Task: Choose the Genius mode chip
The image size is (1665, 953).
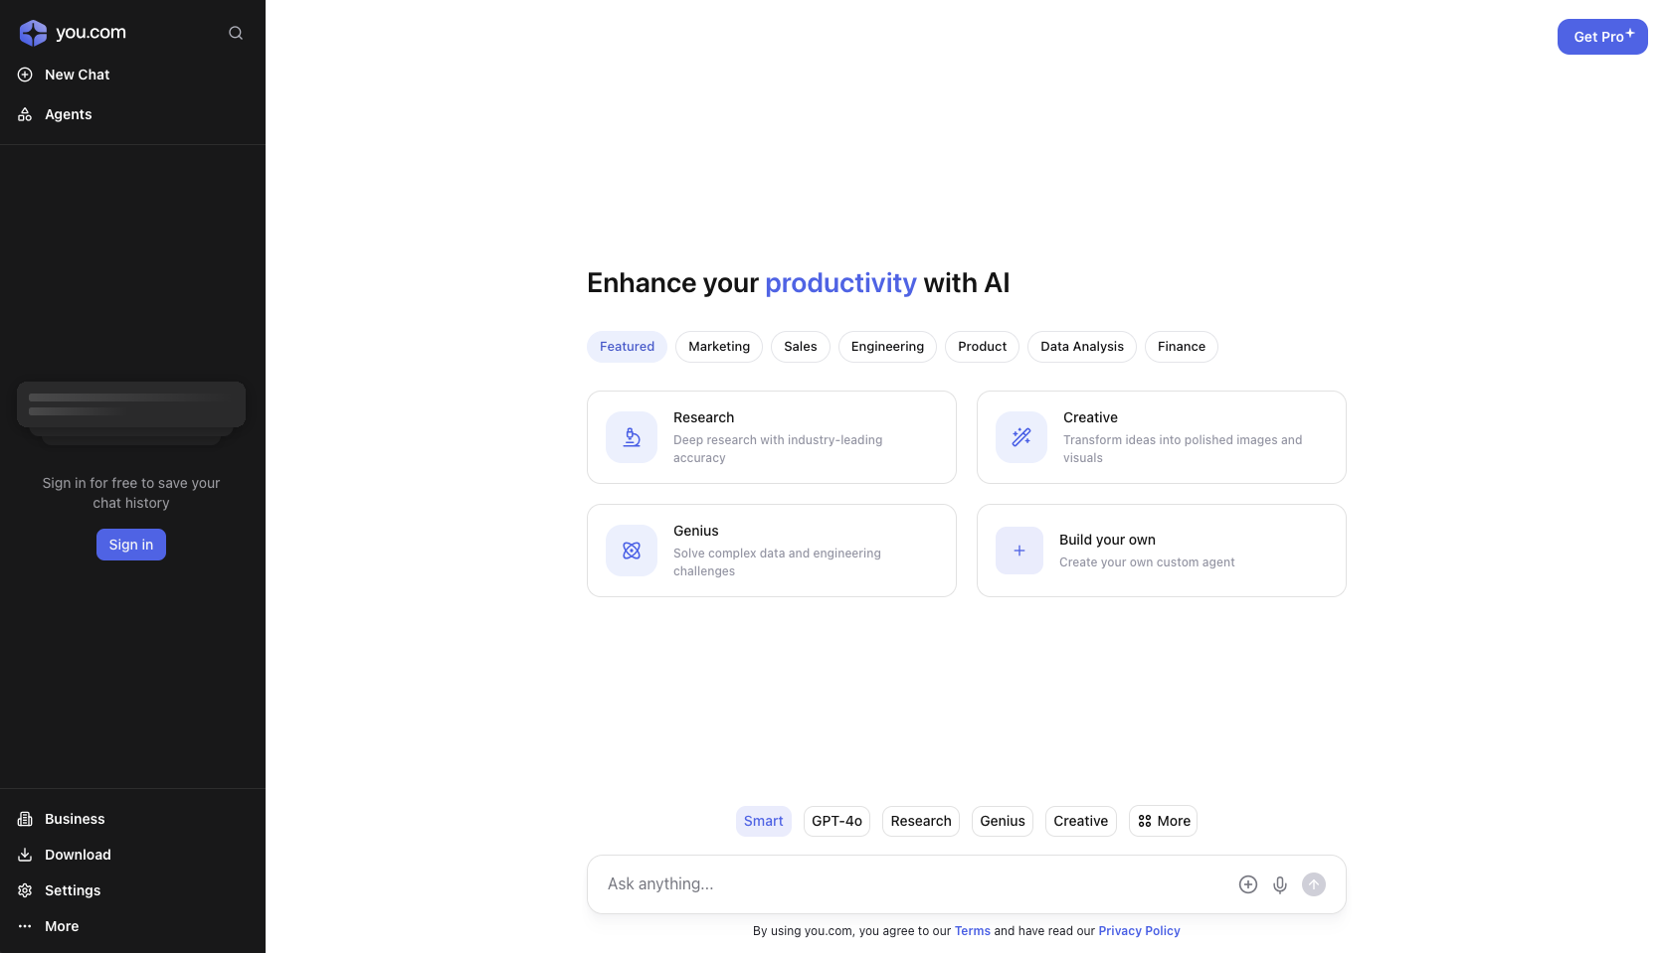Action: tap(1003, 821)
